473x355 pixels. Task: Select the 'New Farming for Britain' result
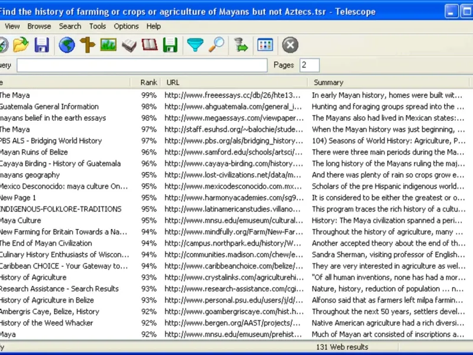[x=237, y=232]
